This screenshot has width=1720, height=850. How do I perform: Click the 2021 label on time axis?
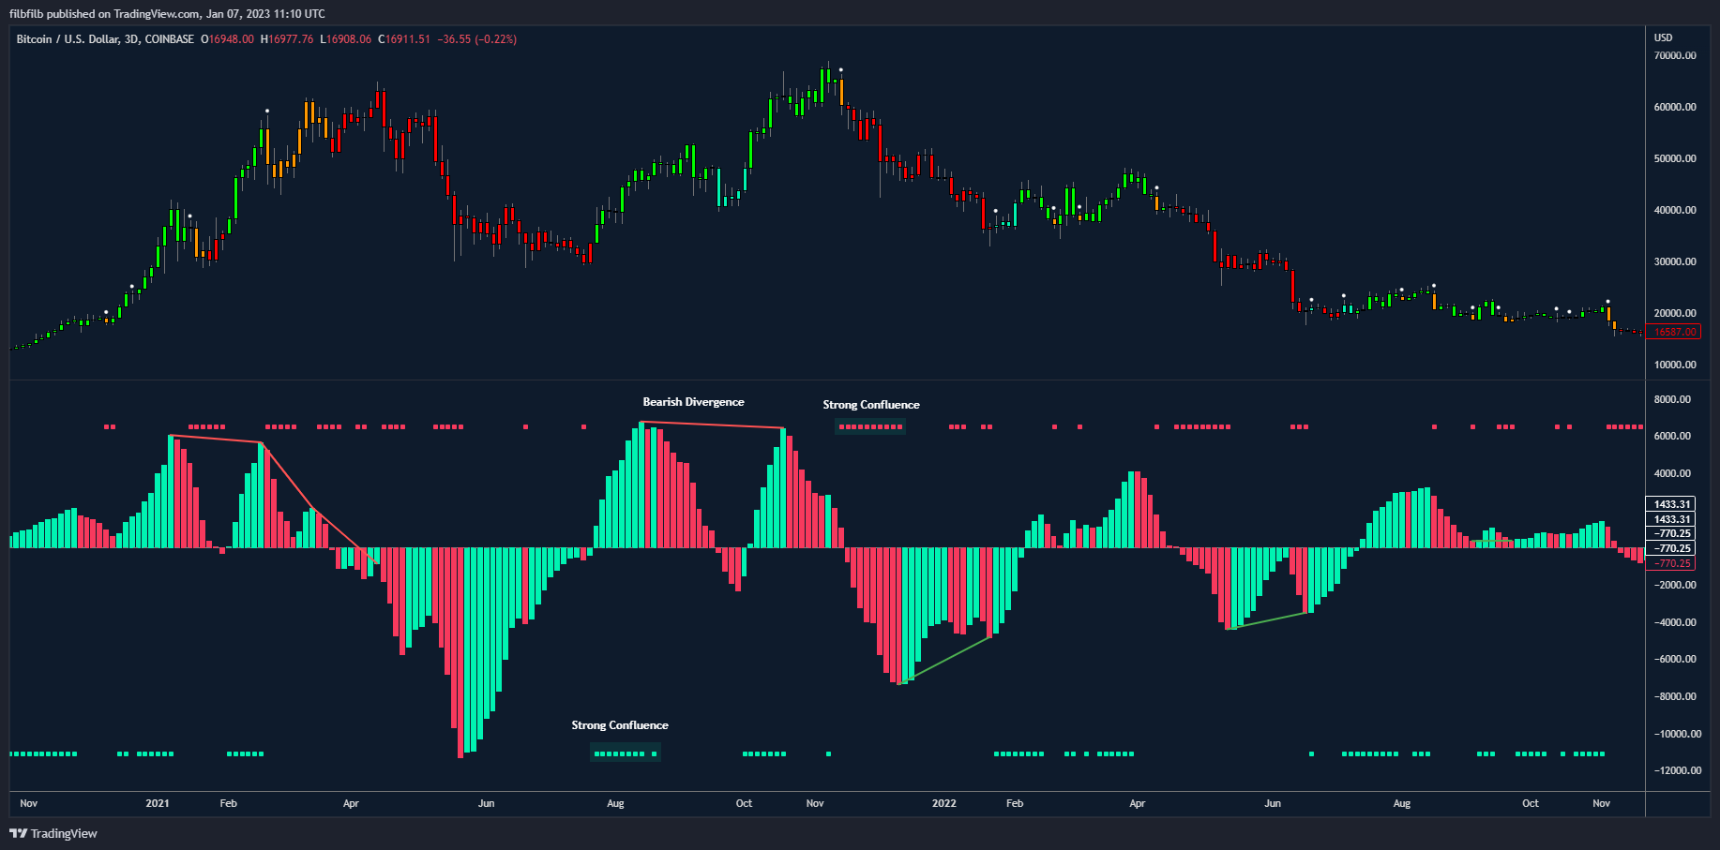(x=158, y=803)
